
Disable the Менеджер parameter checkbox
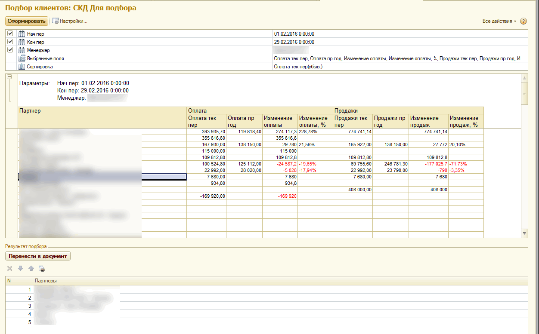10,50
